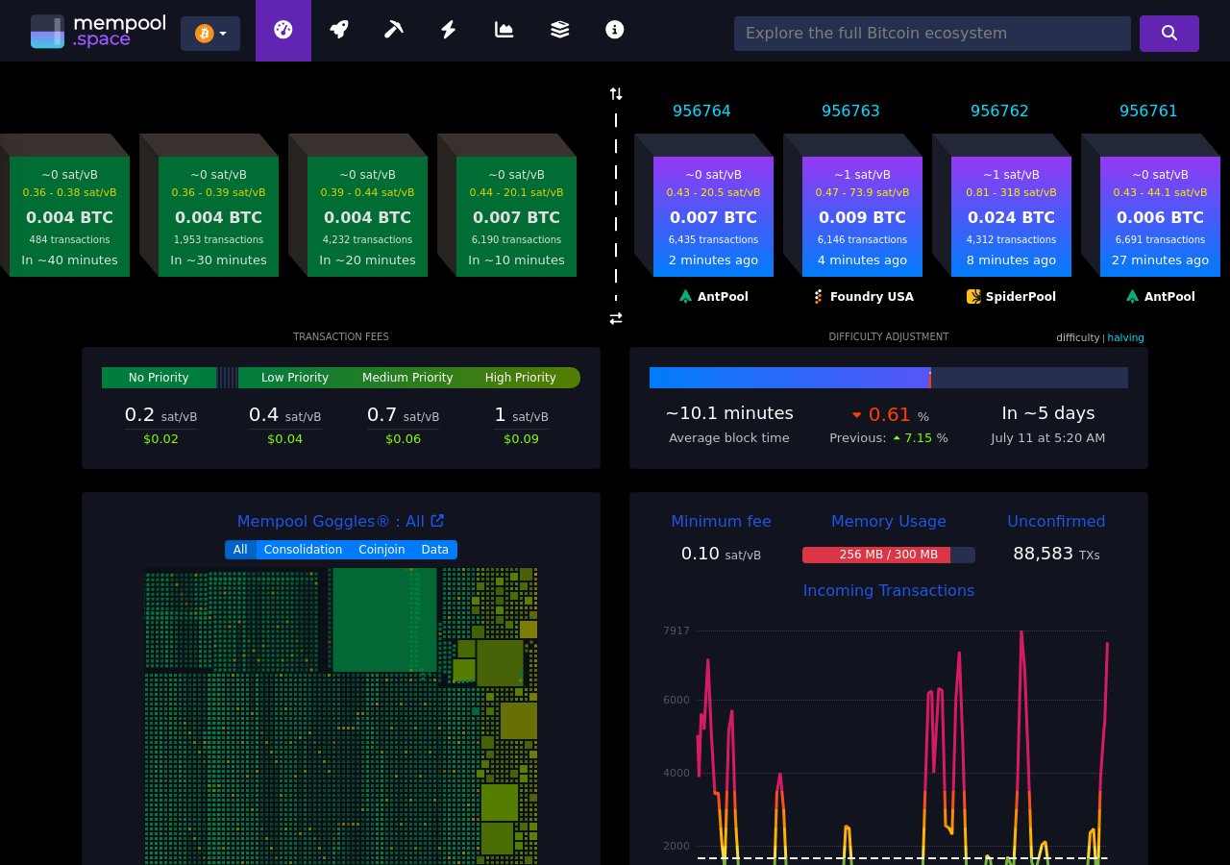1230x865 pixels.
Task: Open the mempool block arriving in ~30 minutes
Action: click(218, 216)
